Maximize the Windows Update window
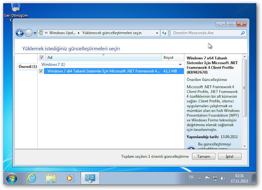The width and height of the screenshot is (262, 190). [x=231, y=25]
